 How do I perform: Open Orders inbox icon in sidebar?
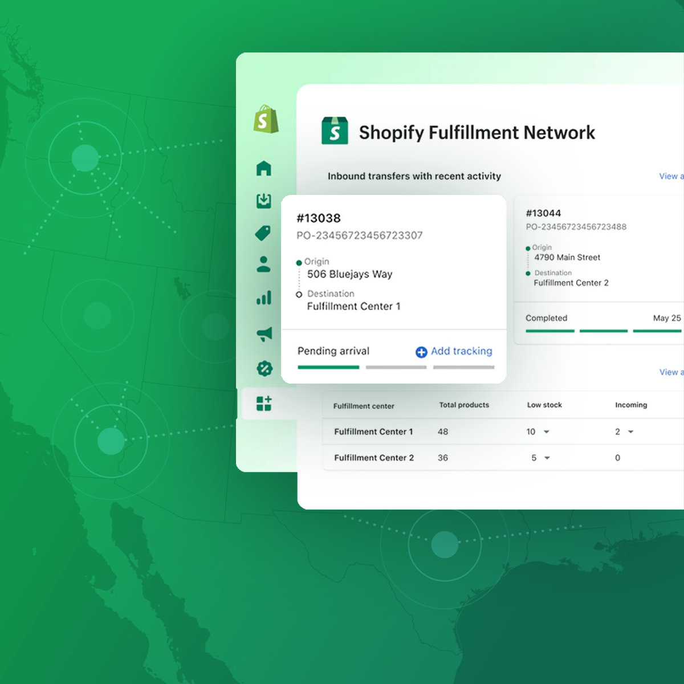264,201
